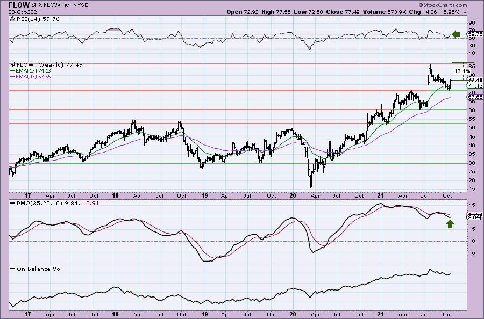The image size is (484, 319).
Task: Click the Open 72.92 quote value
Action: coord(243,12)
